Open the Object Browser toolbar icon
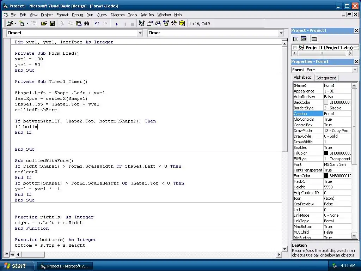 click(166, 24)
